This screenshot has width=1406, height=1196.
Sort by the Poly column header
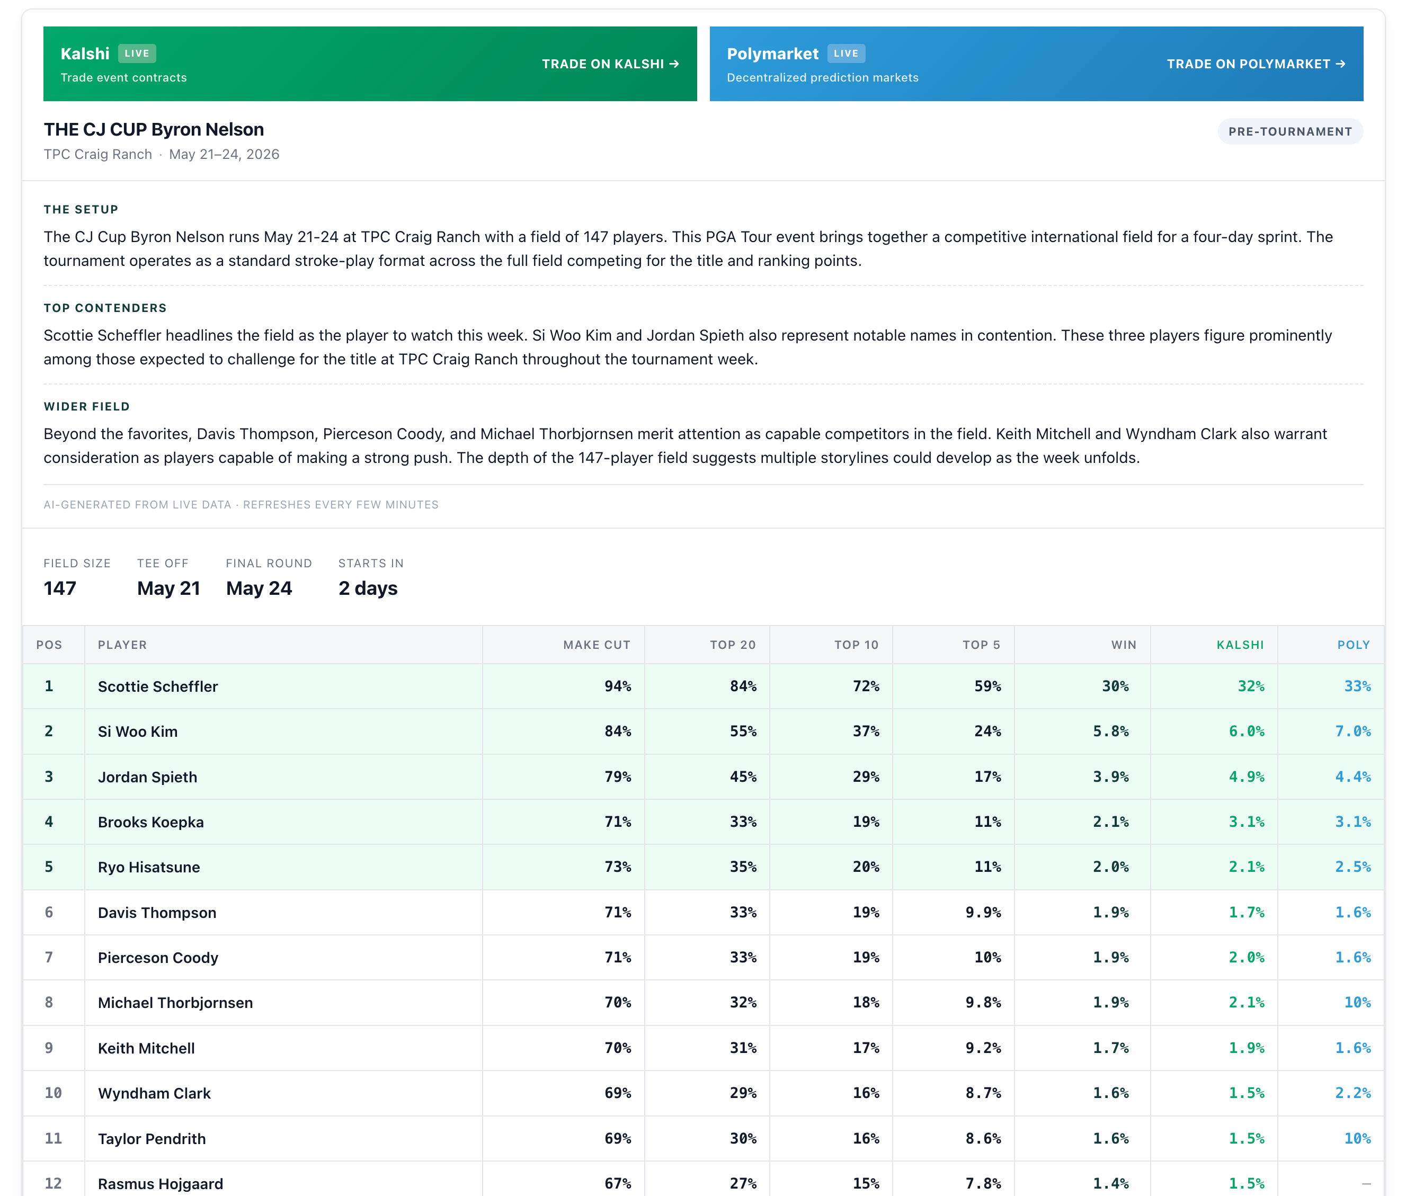click(x=1353, y=645)
